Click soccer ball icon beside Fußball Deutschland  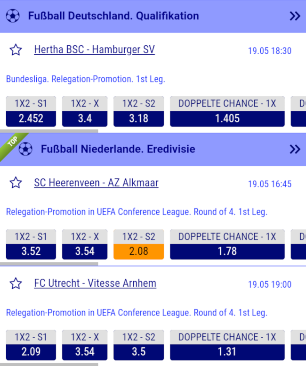13,16
